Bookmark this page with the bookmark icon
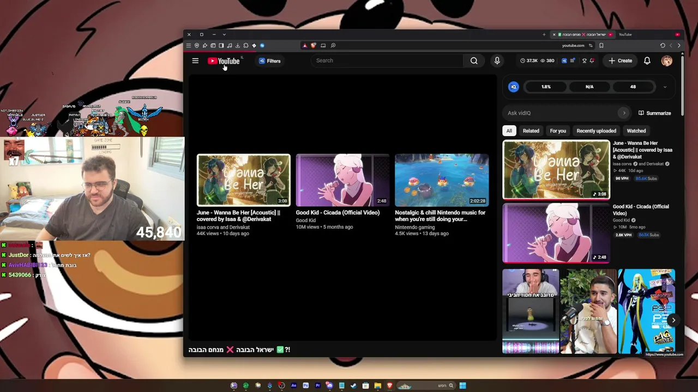698x392 pixels. pos(601,46)
